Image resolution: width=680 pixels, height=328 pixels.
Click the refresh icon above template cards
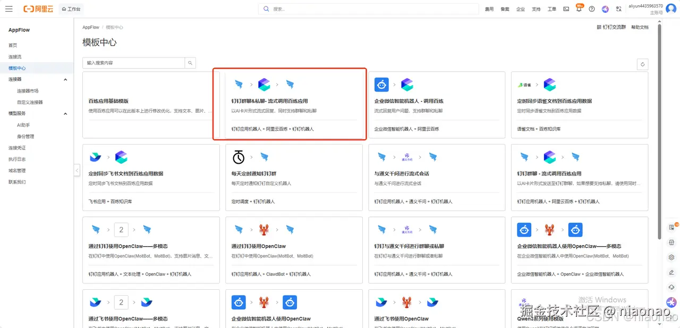coord(642,64)
